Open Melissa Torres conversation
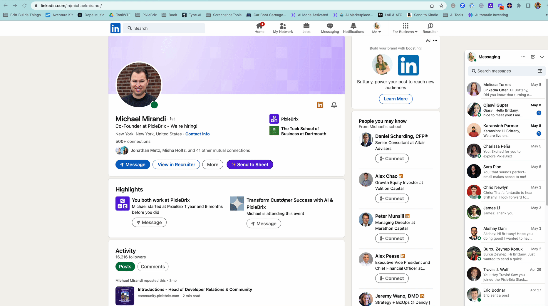This screenshot has width=548, height=306. tap(504, 90)
